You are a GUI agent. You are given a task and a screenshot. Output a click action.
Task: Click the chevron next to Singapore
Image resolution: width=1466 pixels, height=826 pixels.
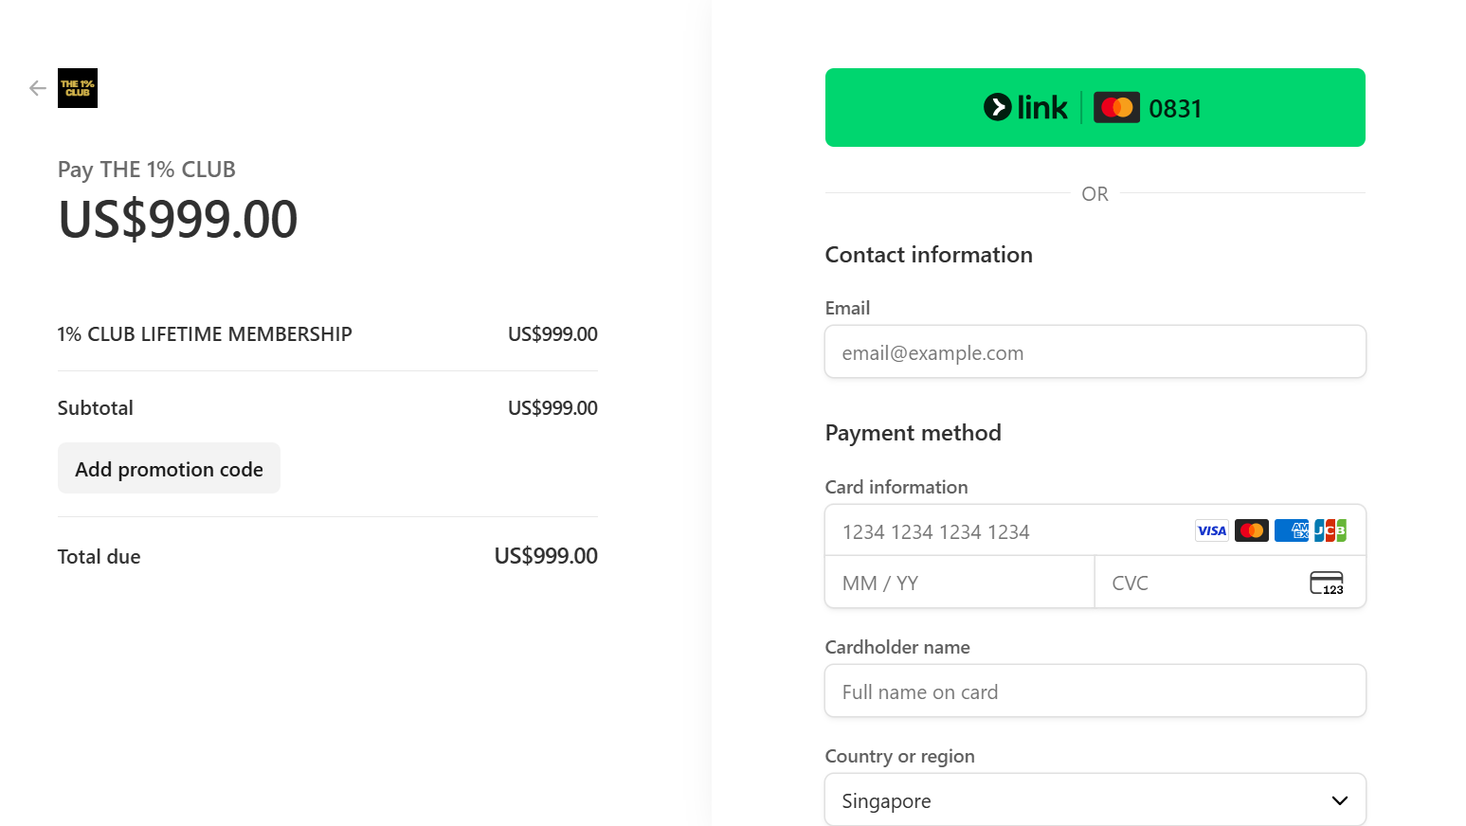click(1339, 799)
